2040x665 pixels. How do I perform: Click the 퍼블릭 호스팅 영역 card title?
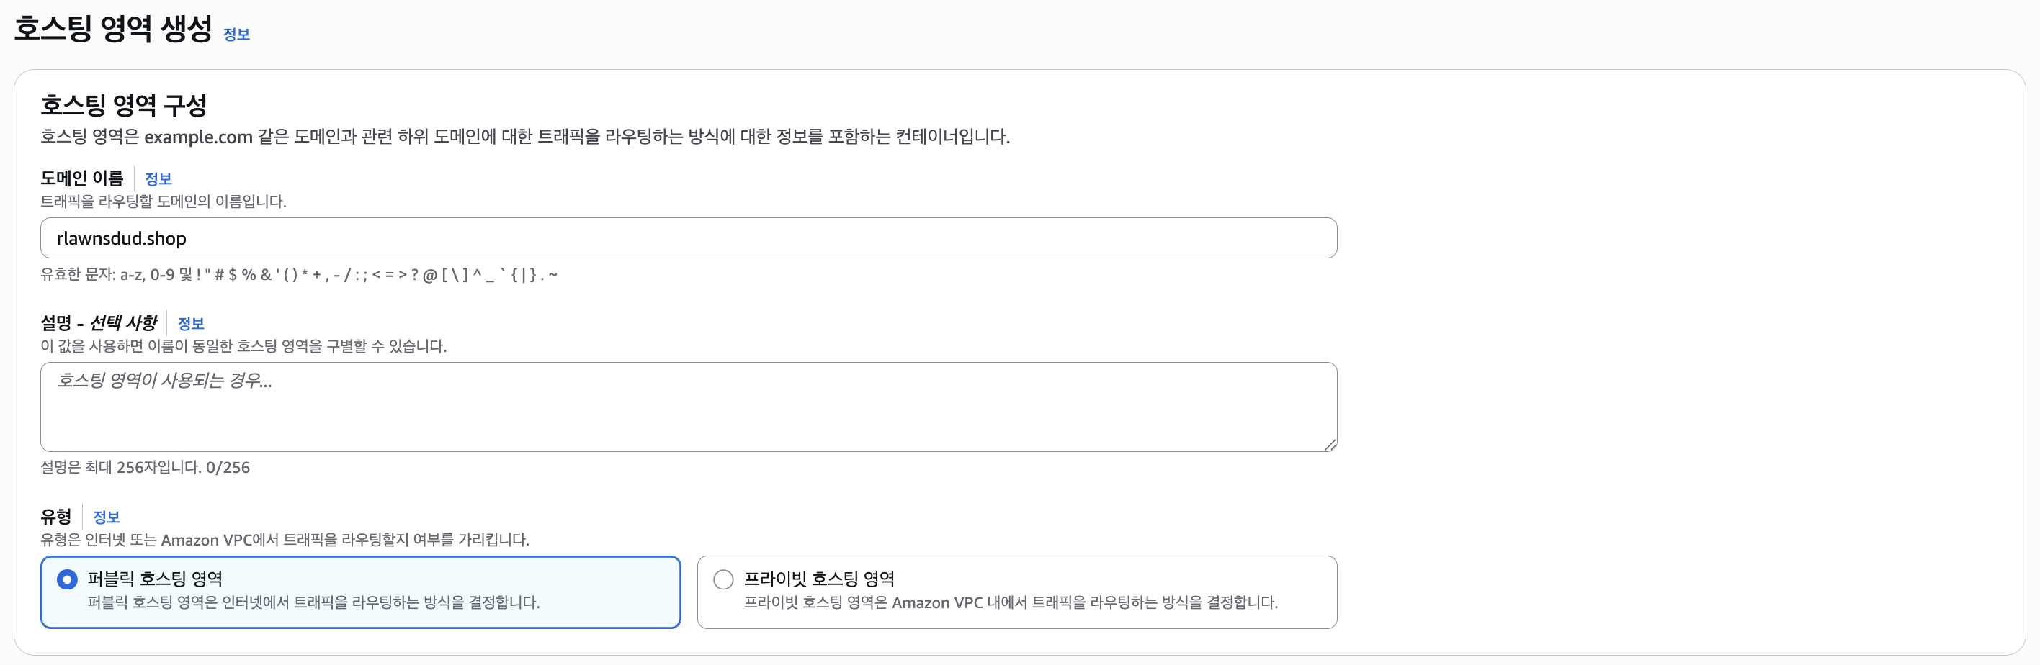pyautogui.click(x=154, y=579)
